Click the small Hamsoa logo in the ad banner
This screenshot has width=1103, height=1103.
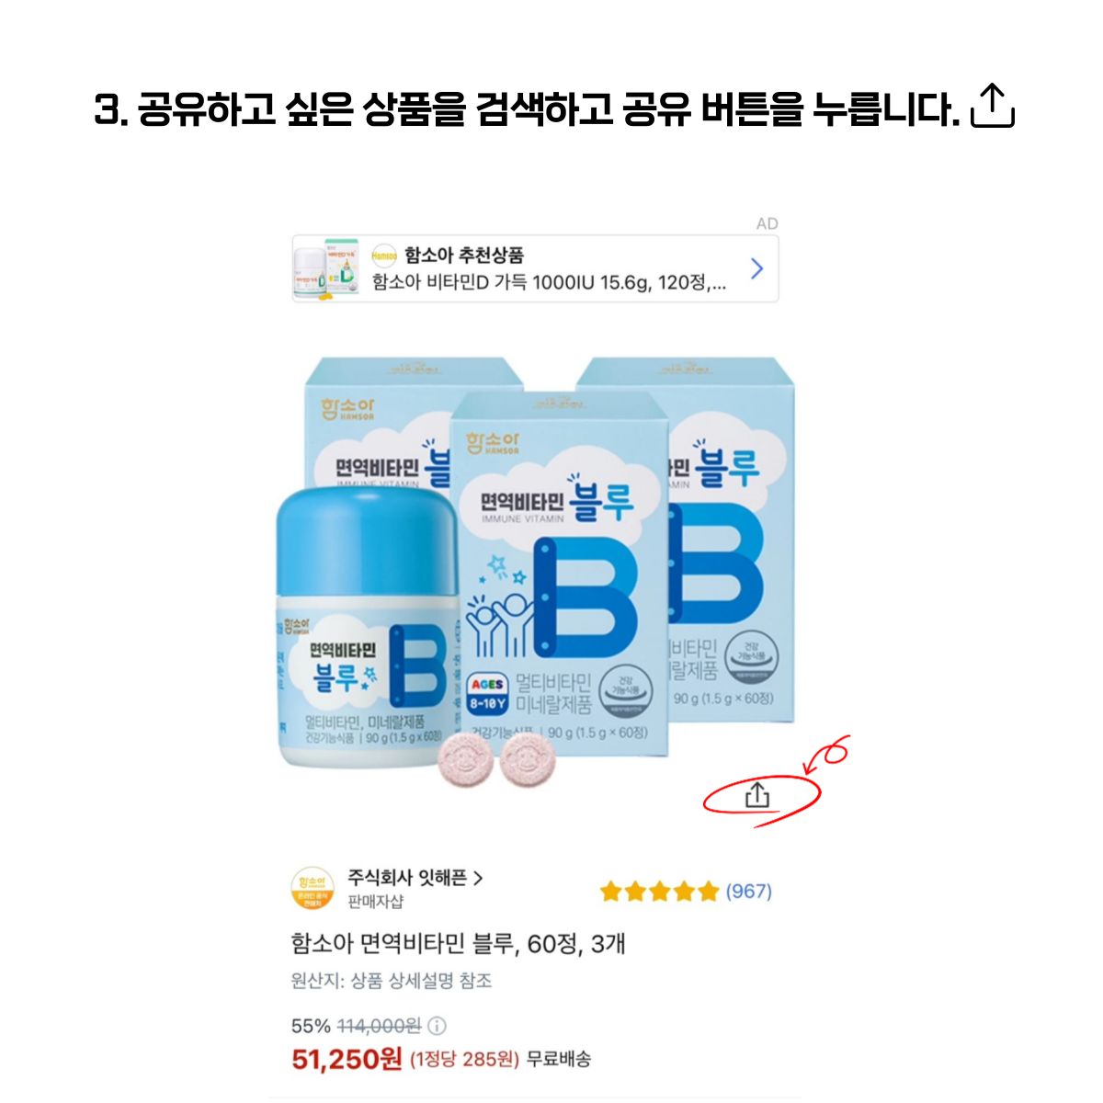pyautogui.click(x=384, y=256)
